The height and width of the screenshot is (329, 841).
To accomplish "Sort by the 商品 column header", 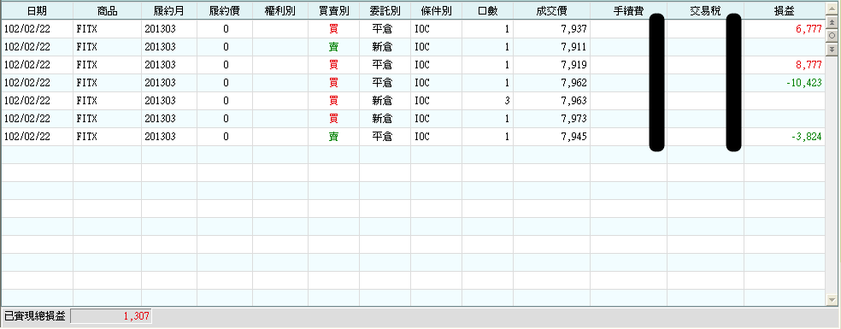I will (x=108, y=11).
